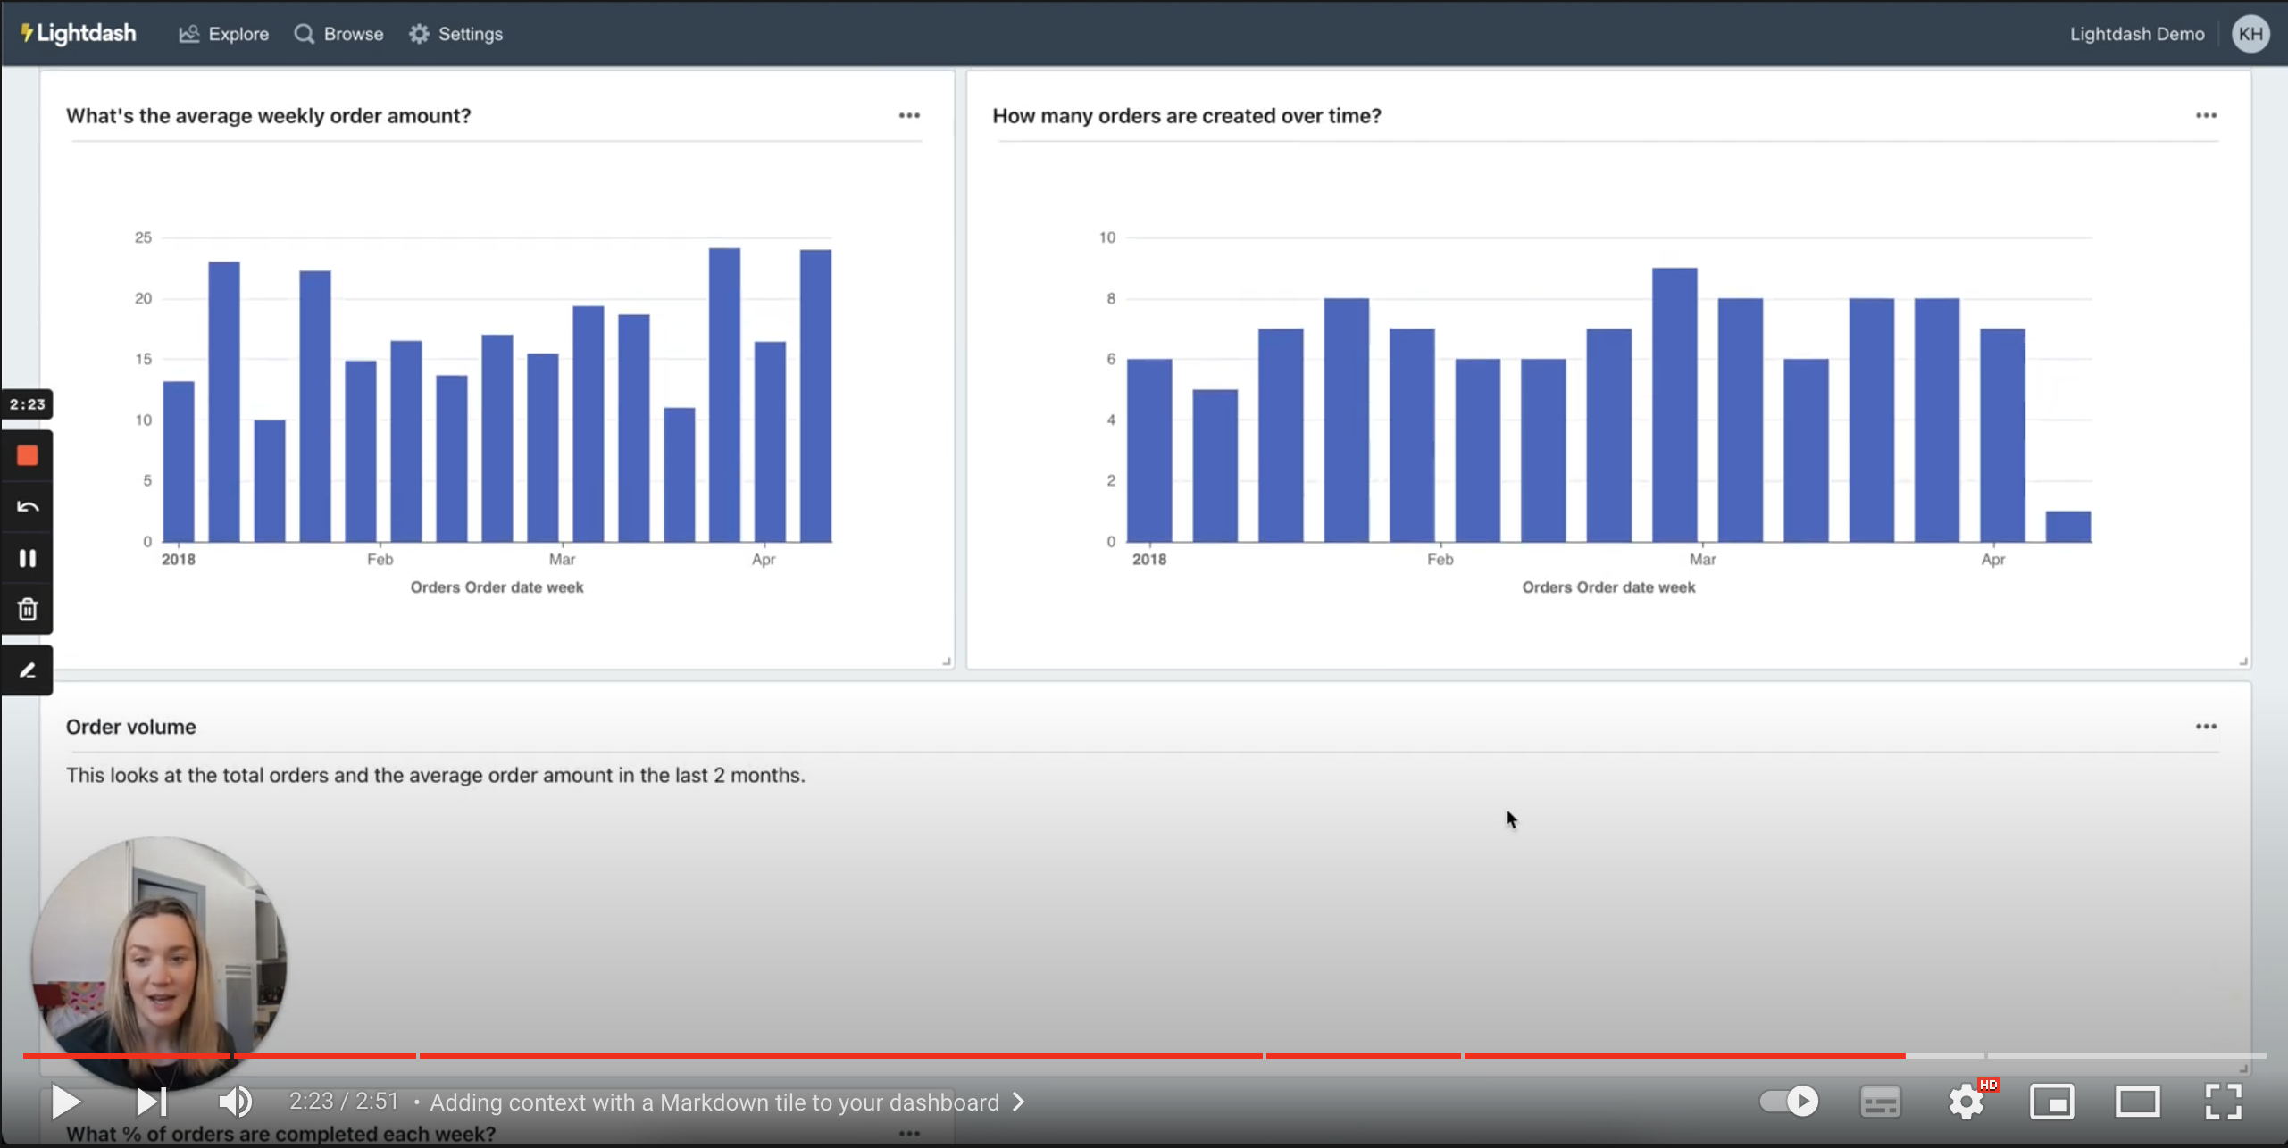This screenshot has width=2288, height=1148.
Task: Open options menu for Order volume tile
Action: 2206,727
